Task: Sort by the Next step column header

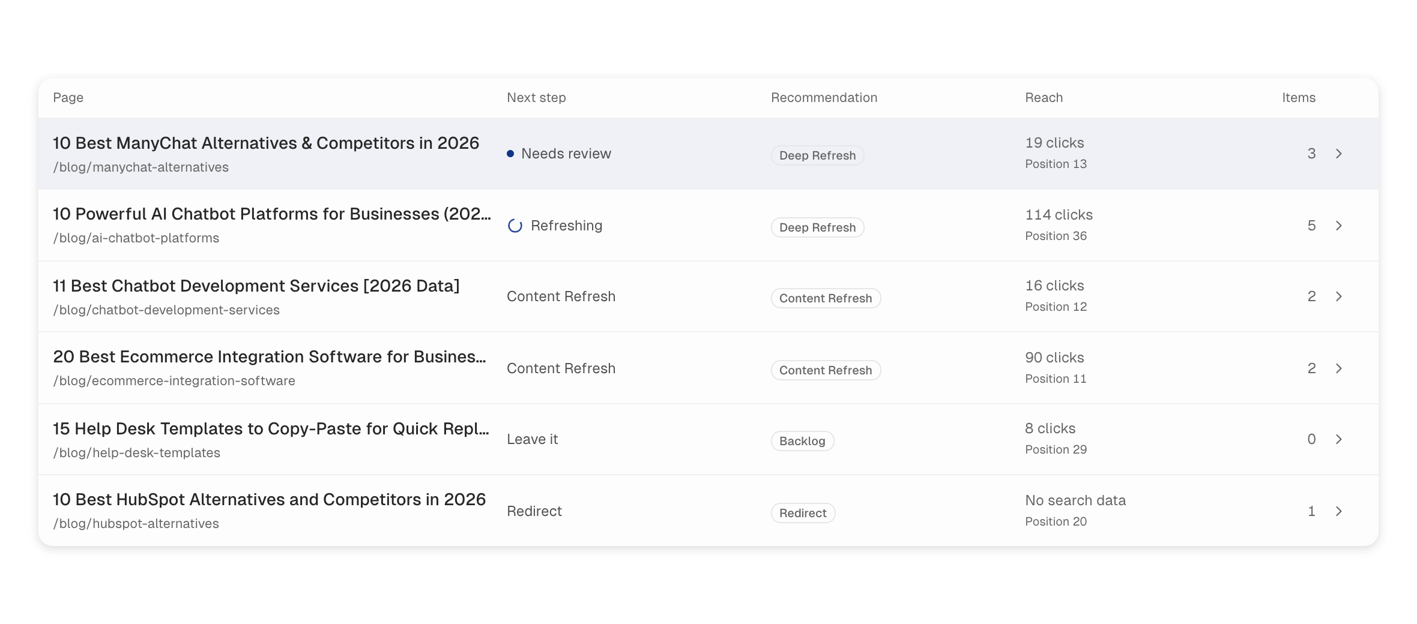Action: [x=537, y=97]
